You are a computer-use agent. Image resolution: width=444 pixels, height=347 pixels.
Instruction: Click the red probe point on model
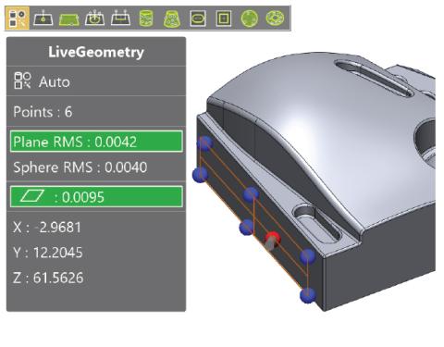(273, 238)
